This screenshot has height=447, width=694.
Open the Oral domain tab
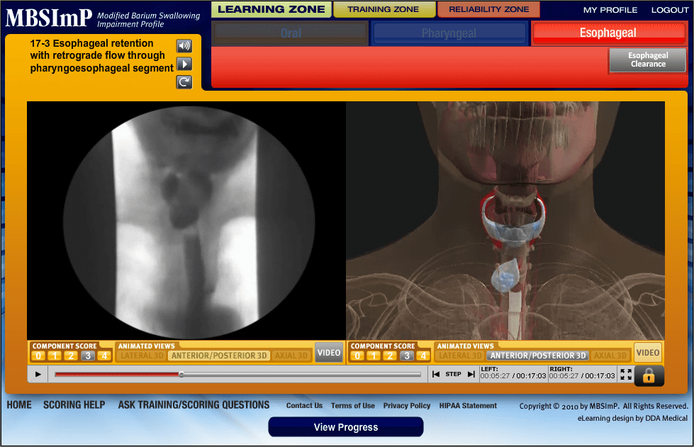tap(291, 33)
